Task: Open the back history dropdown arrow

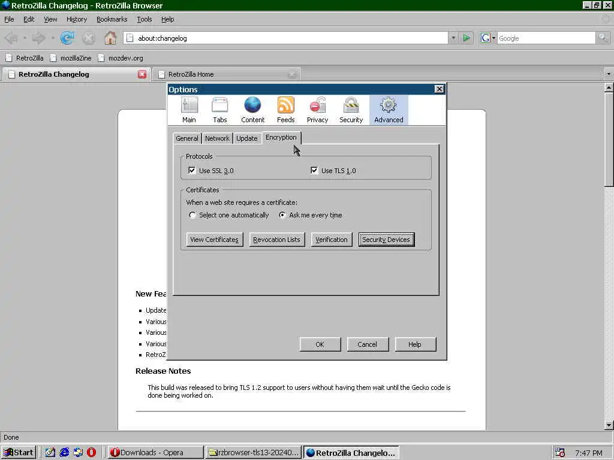Action: pos(25,38)
